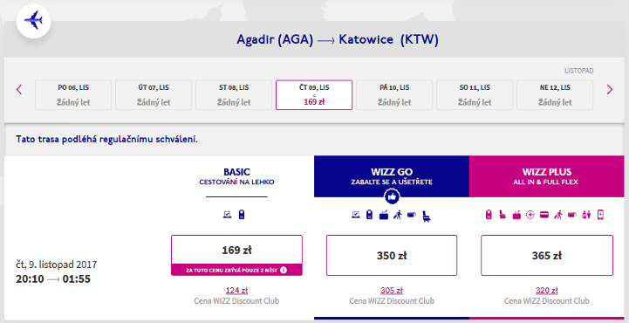Click the airplane icon badge
This screenshot has width=629, height=323.
tap(34, 21)
